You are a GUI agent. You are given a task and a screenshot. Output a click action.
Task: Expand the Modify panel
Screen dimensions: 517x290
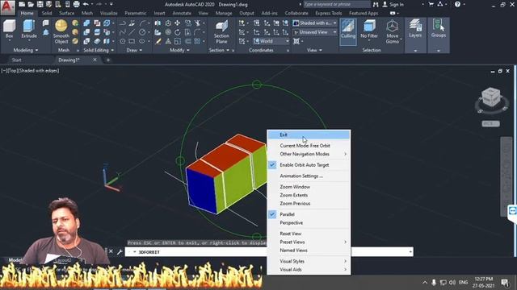(179, 50)
